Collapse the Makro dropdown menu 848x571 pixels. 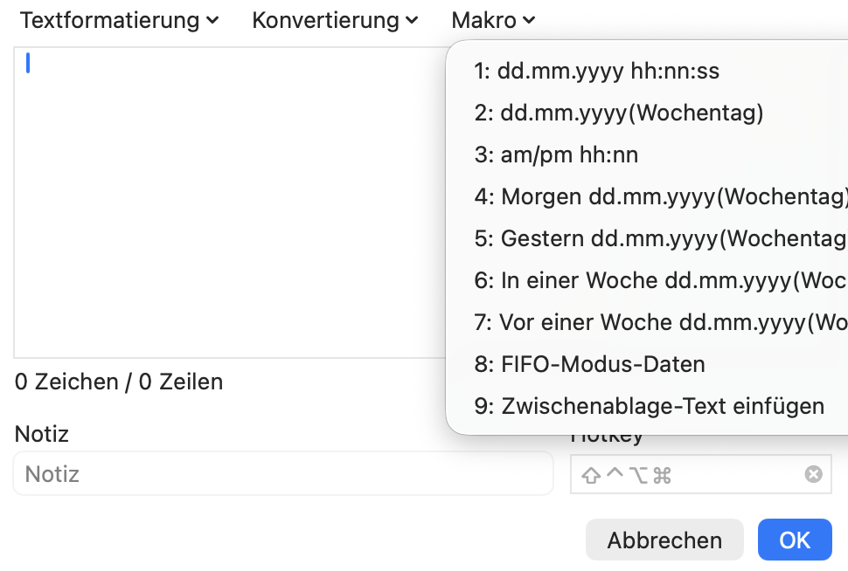pyautogui.click(x=493, y=21)
